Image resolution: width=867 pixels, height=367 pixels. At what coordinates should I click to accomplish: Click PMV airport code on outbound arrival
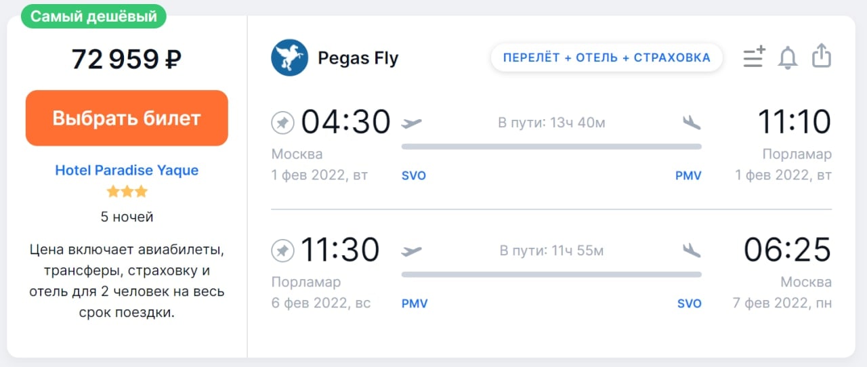click(x=688, y=175)
